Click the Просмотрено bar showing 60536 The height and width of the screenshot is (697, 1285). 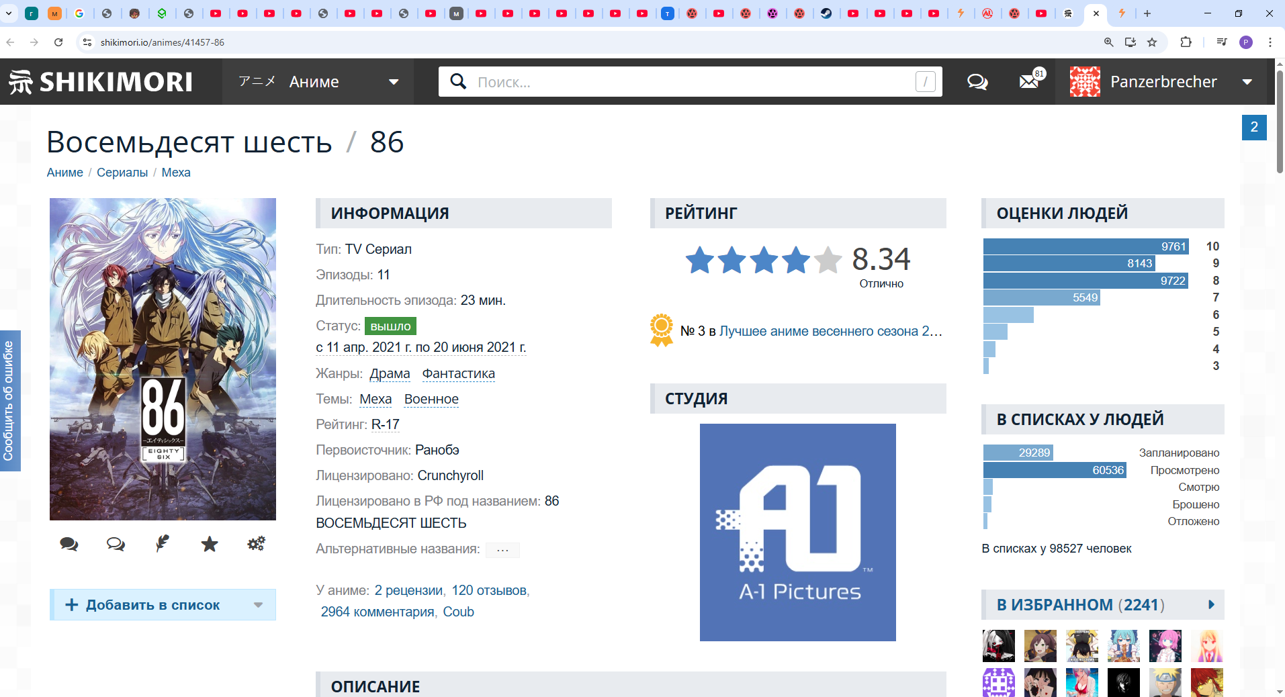tap(1055, 470)
